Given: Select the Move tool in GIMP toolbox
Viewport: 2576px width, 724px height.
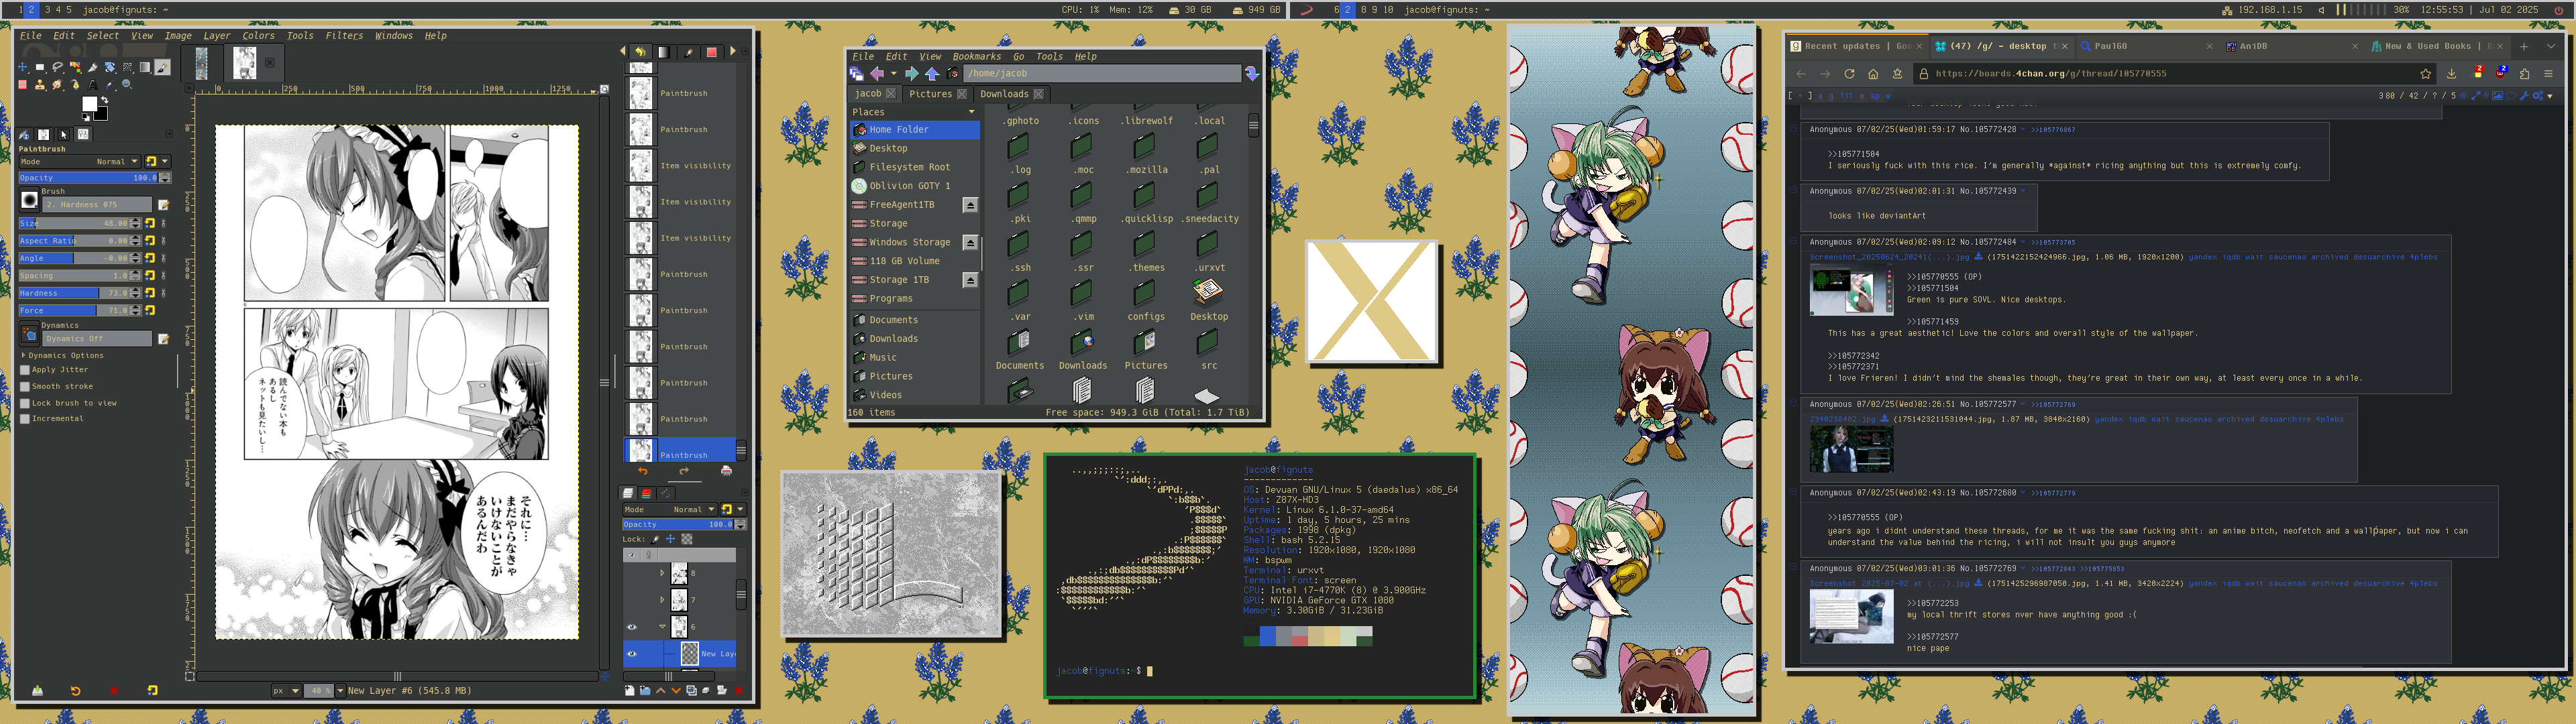Looking at the screenshot, I should click(23, 67).
